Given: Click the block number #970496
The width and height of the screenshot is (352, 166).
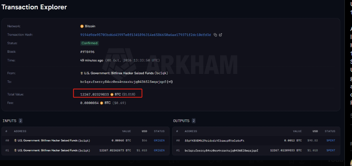Looking at the screenshot, I should (x=87, y=52).
